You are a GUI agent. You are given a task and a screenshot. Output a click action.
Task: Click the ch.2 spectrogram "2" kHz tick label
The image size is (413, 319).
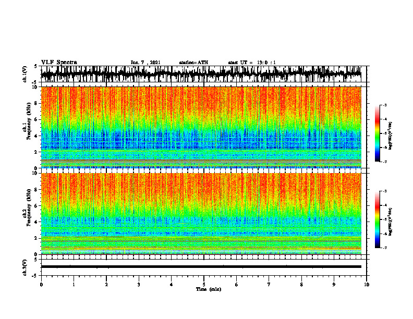pyautogui.click(x=37, y=238)
